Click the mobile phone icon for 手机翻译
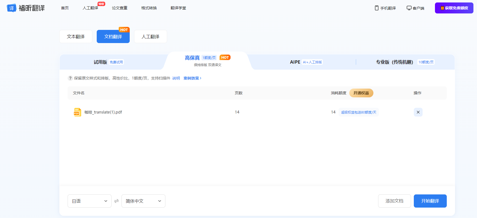Viewport: 477px width, 218px height. click(x=377, y=8)
